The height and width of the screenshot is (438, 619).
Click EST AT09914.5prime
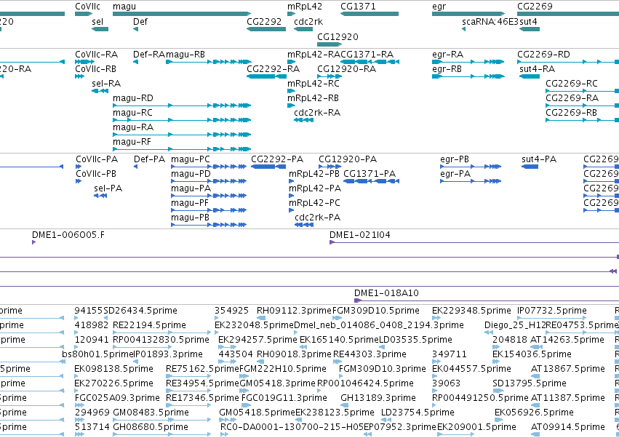[567, 427]
